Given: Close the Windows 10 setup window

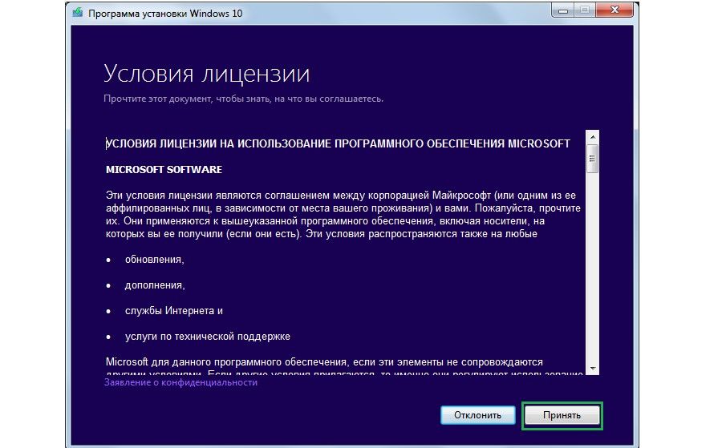Looking at the screenshot, I should (614, 10).
